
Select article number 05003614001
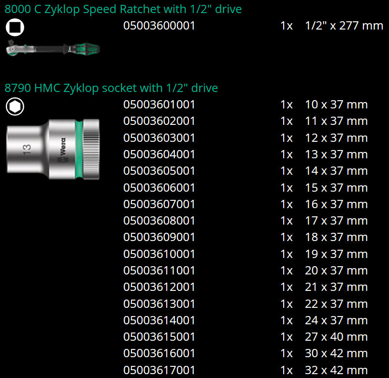point(159,320)
